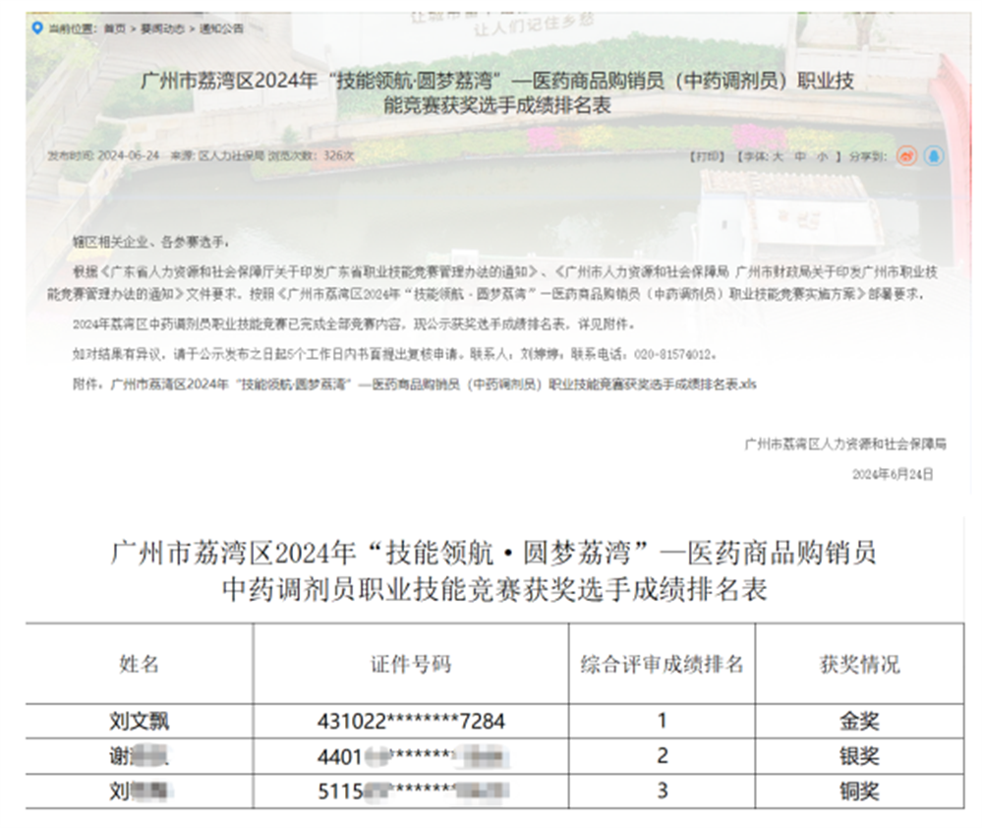Image resolution: width=982 pixels, height=828 pixels.
Task: Open 要闻动态 in the breadcrumb
Action: [x=162, y=29]
